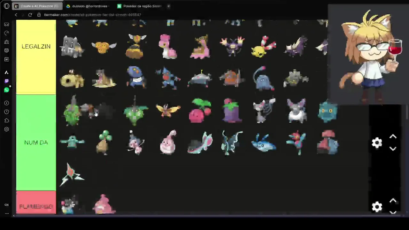Open Extensions cube icon in sidebar

point(6,120)
